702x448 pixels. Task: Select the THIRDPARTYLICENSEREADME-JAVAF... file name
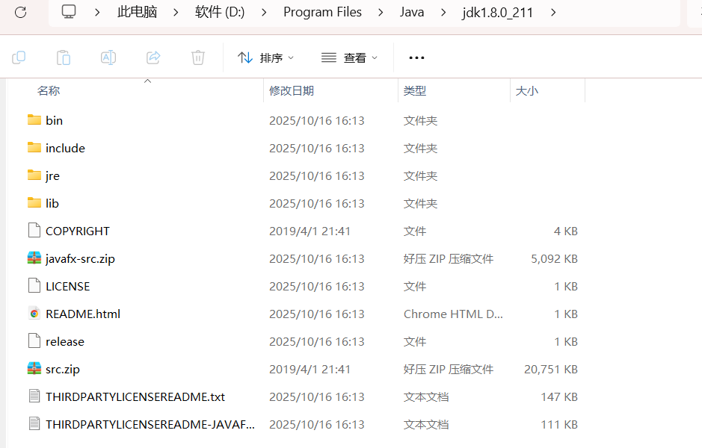(x=150, y=424)
